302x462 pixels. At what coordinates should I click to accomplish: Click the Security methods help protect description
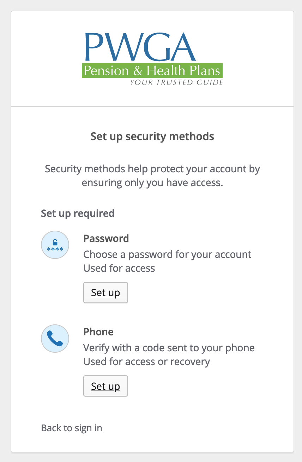coord(152,169)
